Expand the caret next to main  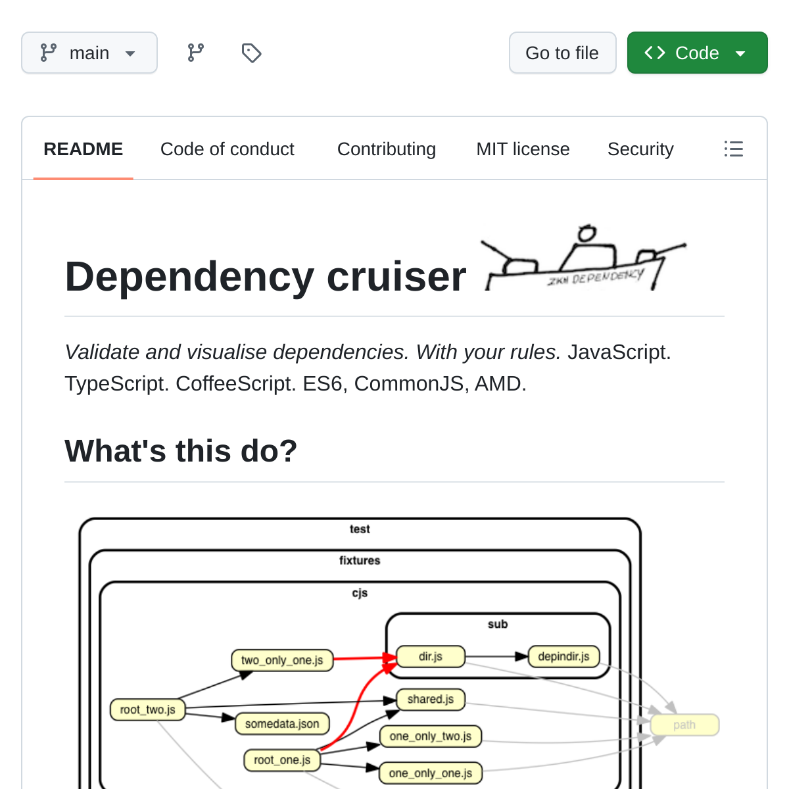coord(130,54)
